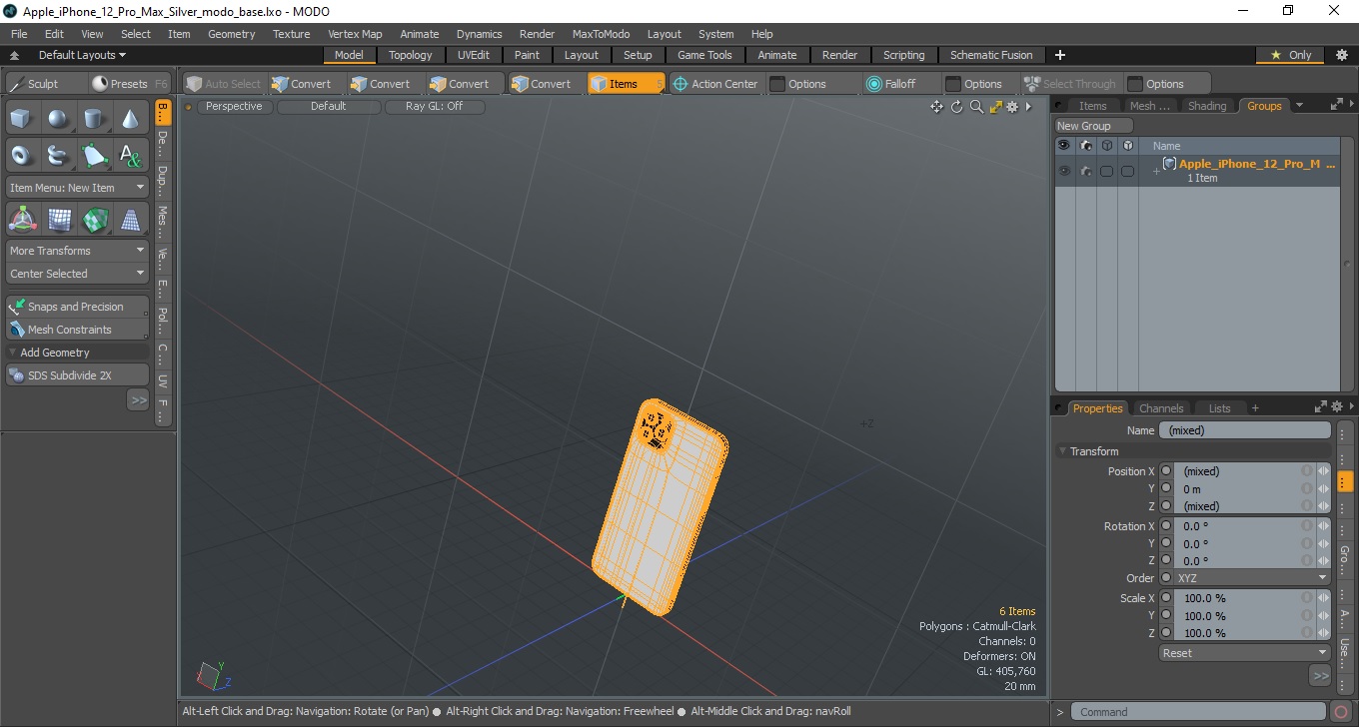Switch to the Channels tab

(1161, 408)
